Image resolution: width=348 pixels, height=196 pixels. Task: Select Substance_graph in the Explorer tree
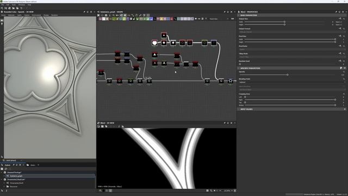[x=16, y=176]
